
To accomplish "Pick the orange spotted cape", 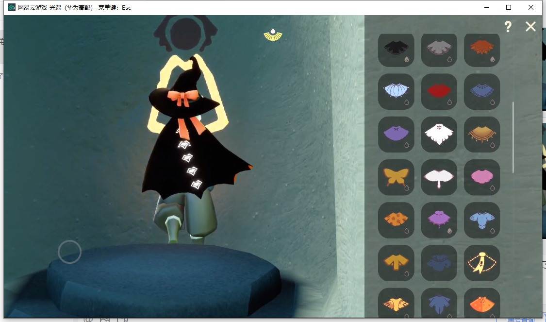I will pos(396,220).
